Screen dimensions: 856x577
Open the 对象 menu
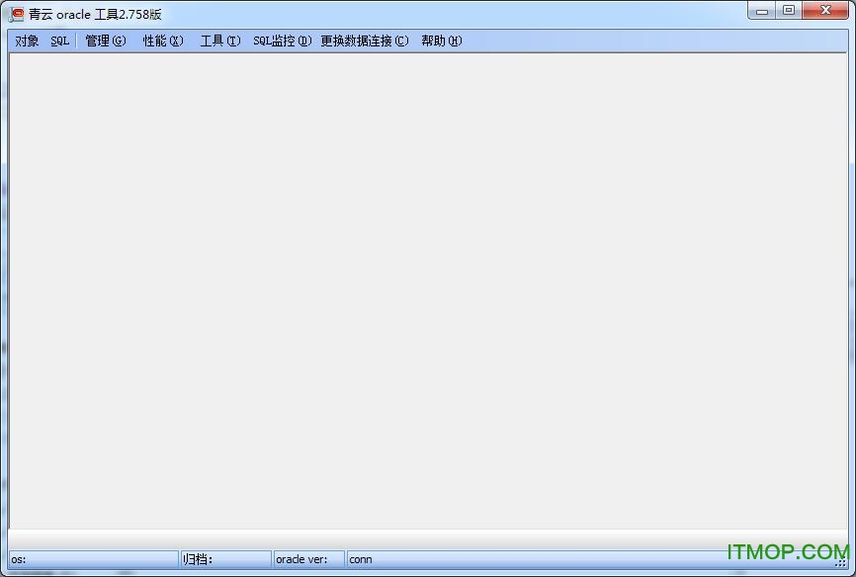coord(25,41)
